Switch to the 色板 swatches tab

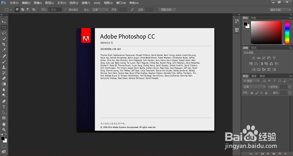click(x=253, y=18)
